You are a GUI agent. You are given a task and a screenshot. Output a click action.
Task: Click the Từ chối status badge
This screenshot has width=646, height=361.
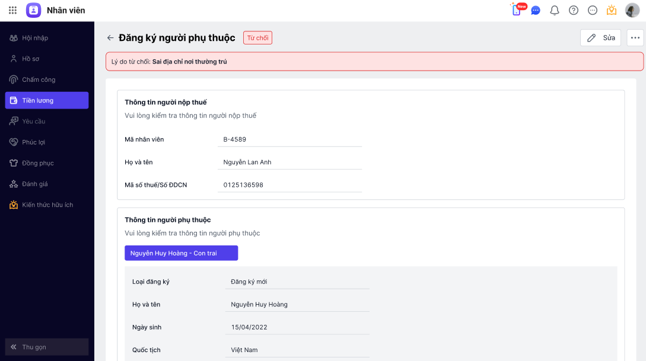(x=257, y=38)
